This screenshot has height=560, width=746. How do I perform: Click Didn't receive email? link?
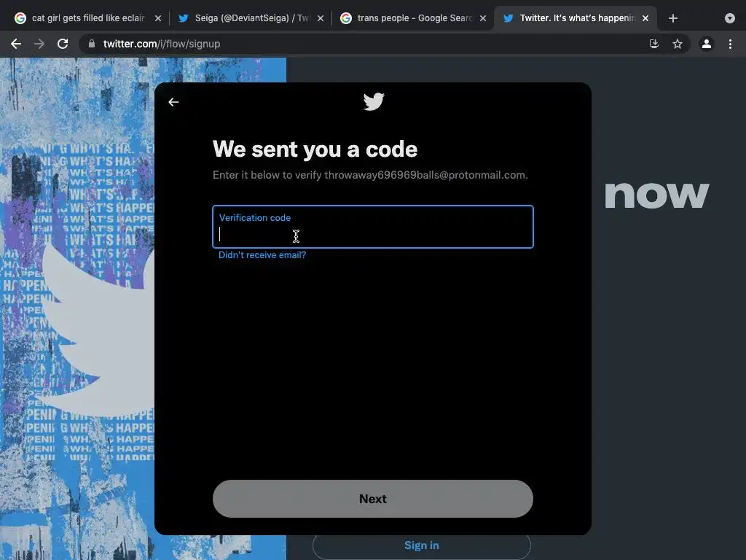click(262, 254)
